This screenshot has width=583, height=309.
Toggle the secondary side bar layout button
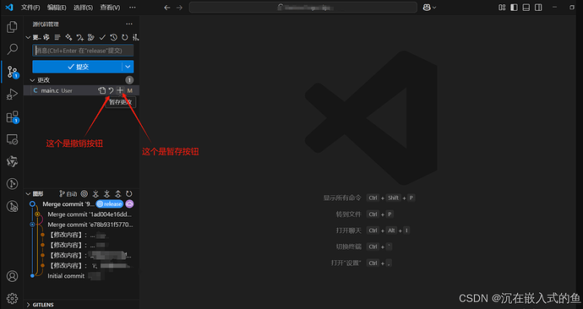point(538,8)
